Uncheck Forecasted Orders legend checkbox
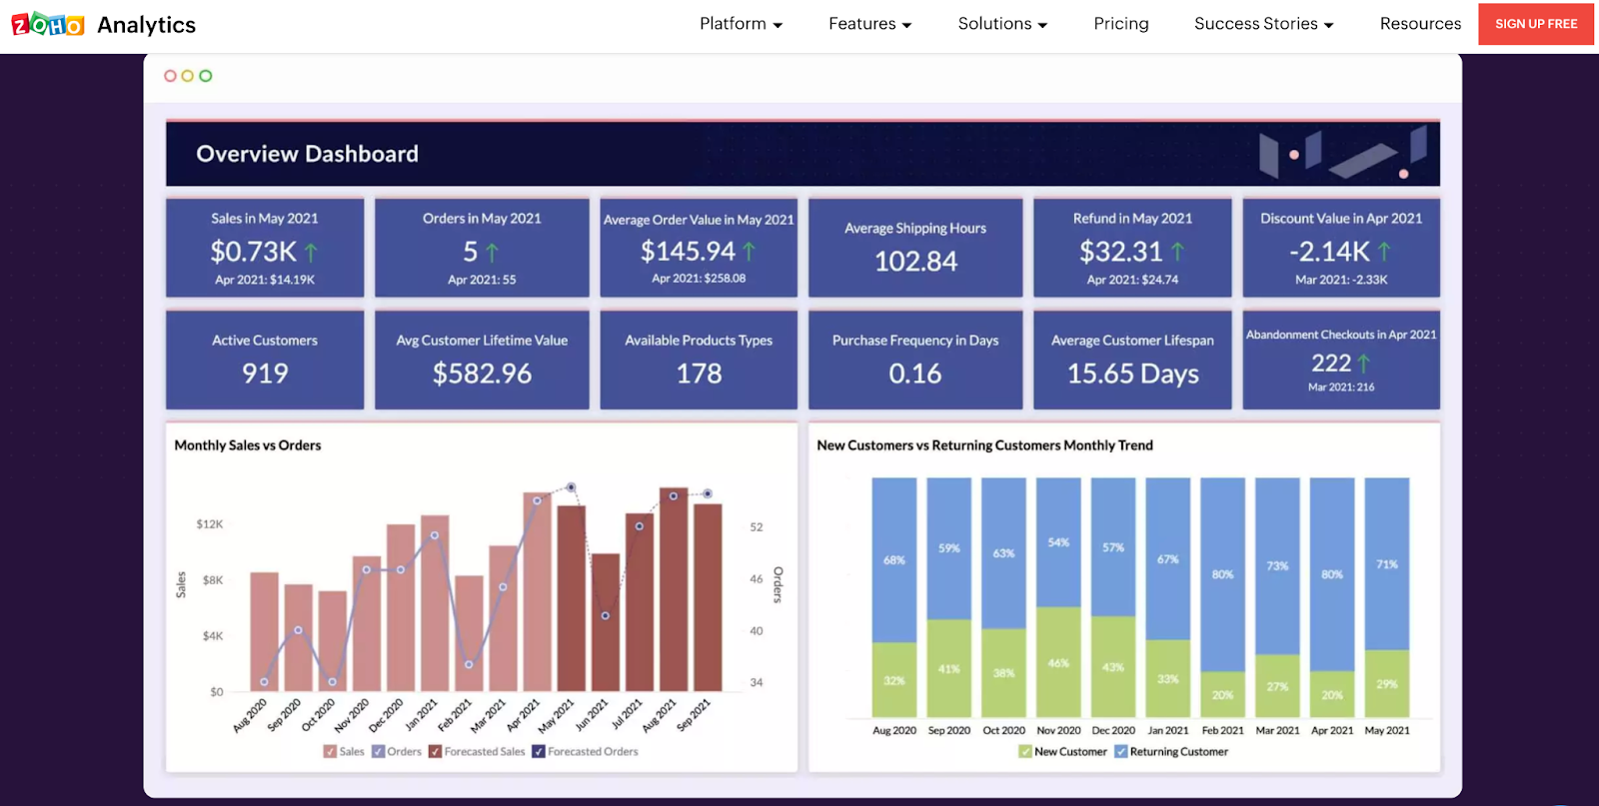 click(x=539, y=752)
